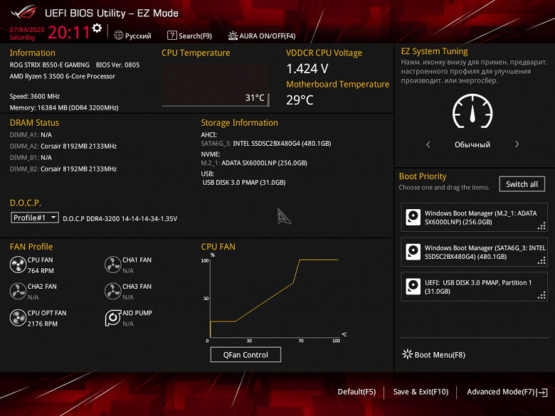Click D.O.C.P DDR4-3200 14-14-14-34-1.35V text

click(120, 218)
